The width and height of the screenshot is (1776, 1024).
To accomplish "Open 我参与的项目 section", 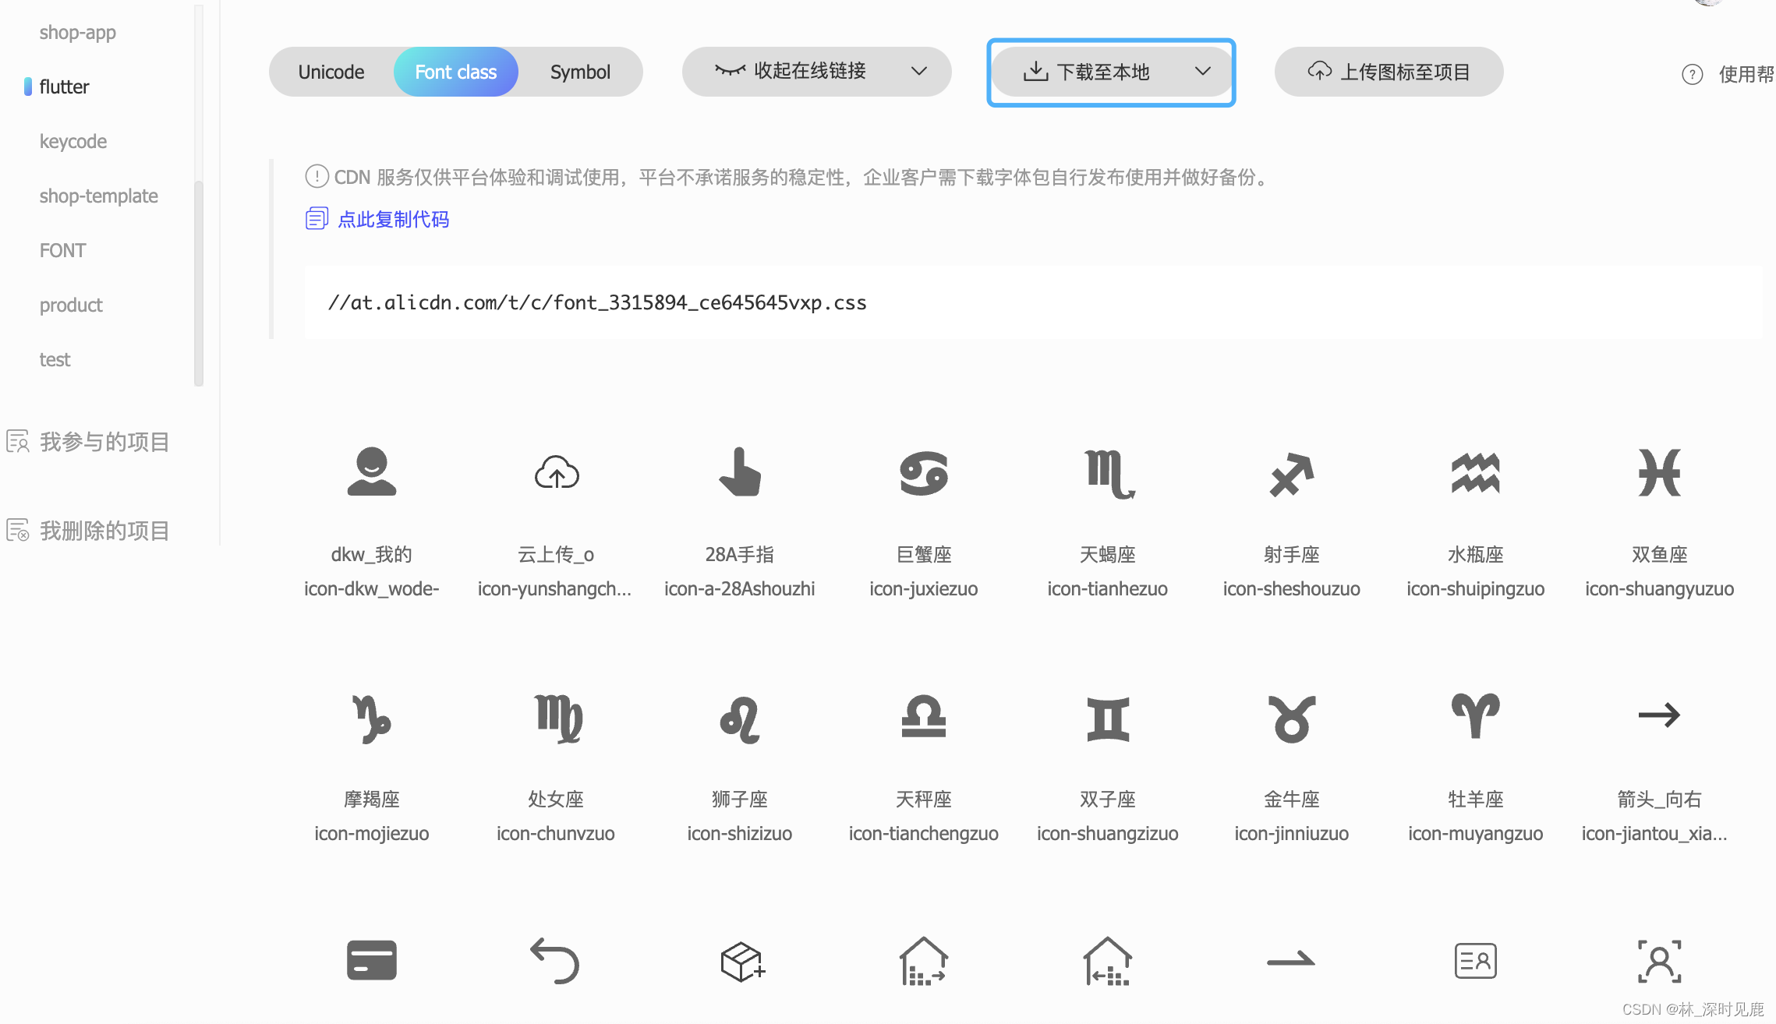I will pyautogui.click(x=88, y=442).
